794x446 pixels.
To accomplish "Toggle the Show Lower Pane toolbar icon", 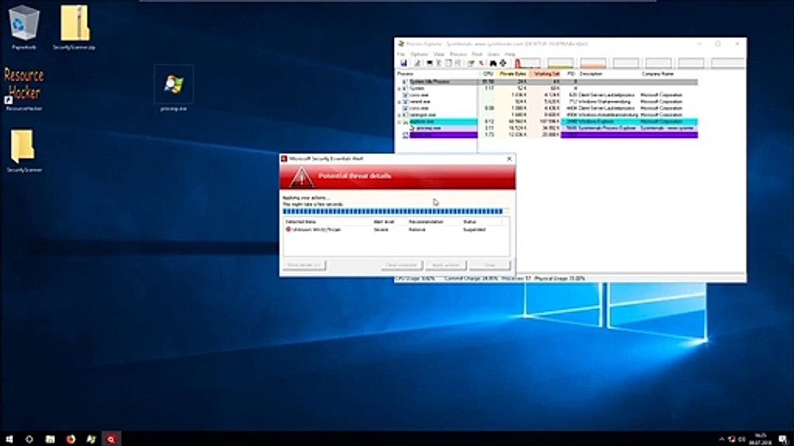I will [448, 63].
